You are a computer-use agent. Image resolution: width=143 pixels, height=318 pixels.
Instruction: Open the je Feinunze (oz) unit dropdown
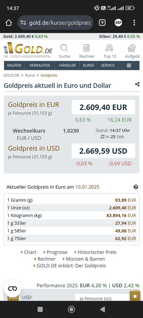click(x=102, y=297)
